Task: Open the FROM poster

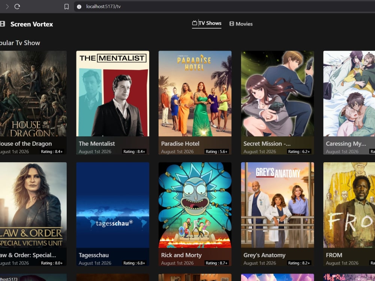Action: [349, 205]
